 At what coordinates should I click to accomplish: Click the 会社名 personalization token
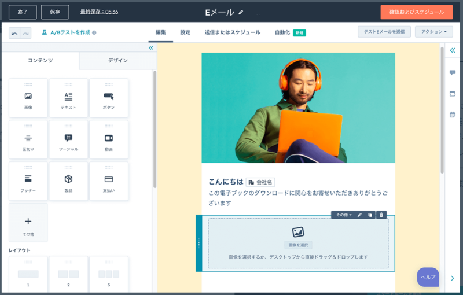click(260, 182)
